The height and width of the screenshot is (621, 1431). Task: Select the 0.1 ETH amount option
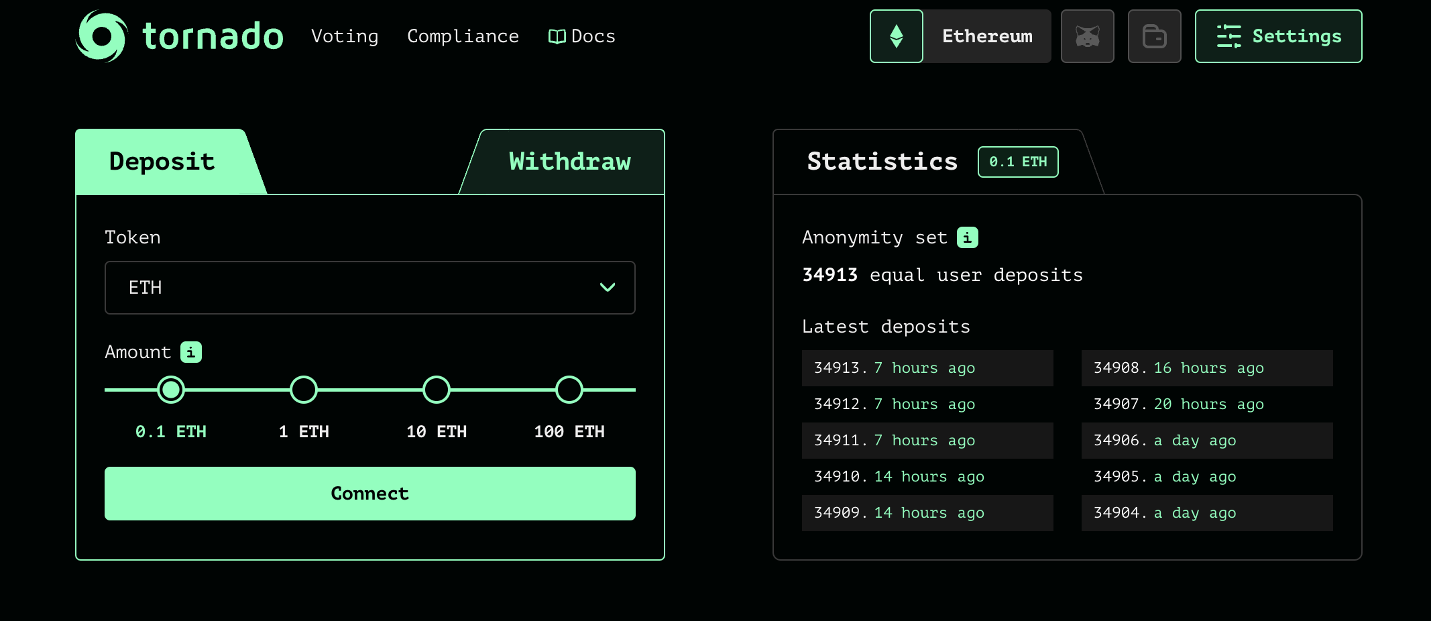pyautogui.click(x=171, y=390)
